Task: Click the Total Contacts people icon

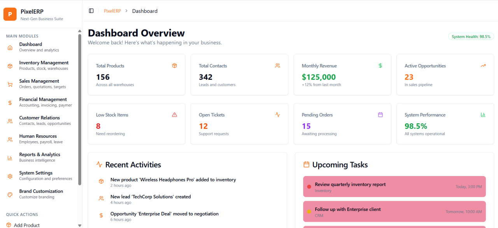Action: 277,66
